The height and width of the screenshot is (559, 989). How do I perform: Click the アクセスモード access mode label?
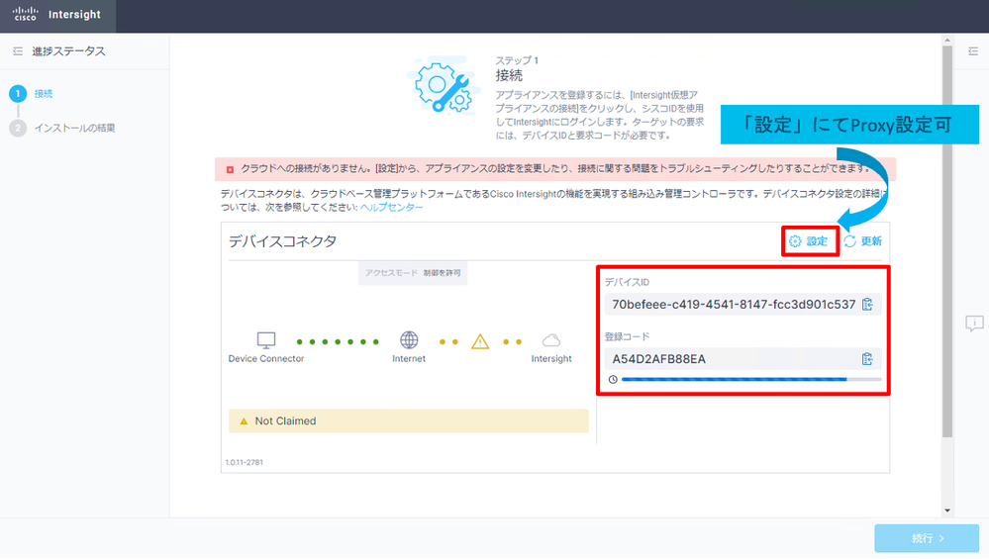pos(391,273)
